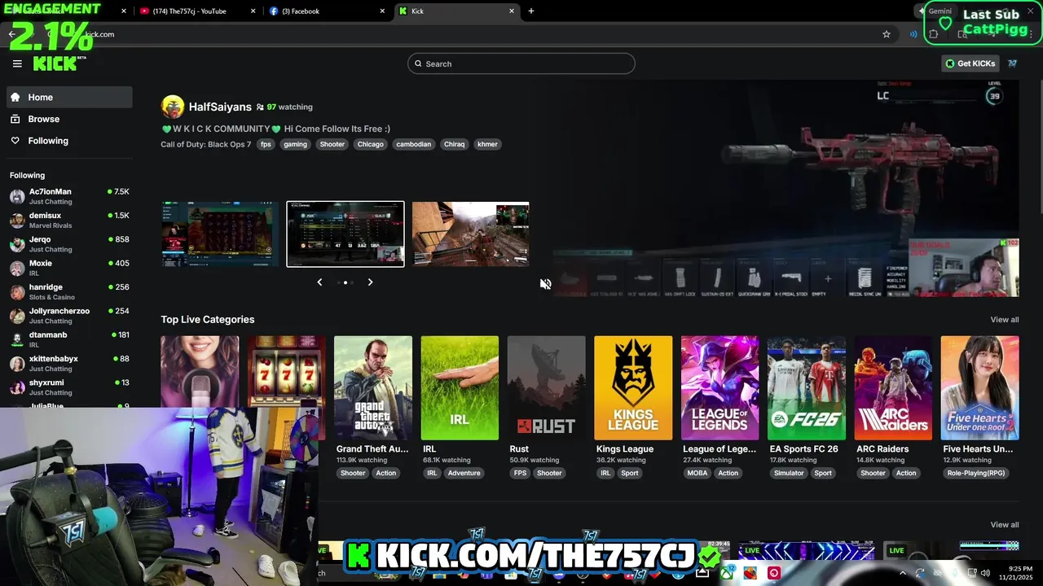This screenshot has width=1043, height=586.
Task: Open the Rust category card
Action: (547, 388)
